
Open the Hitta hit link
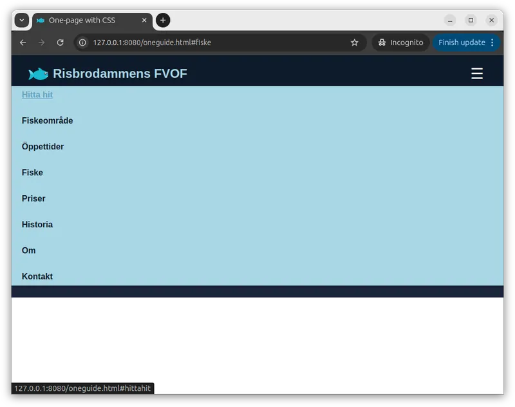[37, 95]
